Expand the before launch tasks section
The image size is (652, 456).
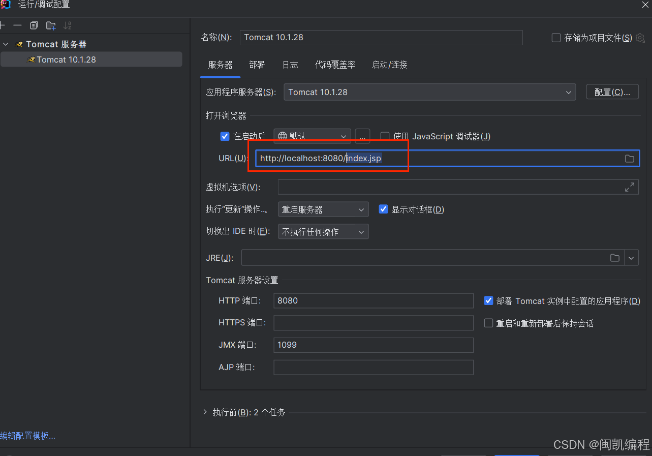(205, 412)
